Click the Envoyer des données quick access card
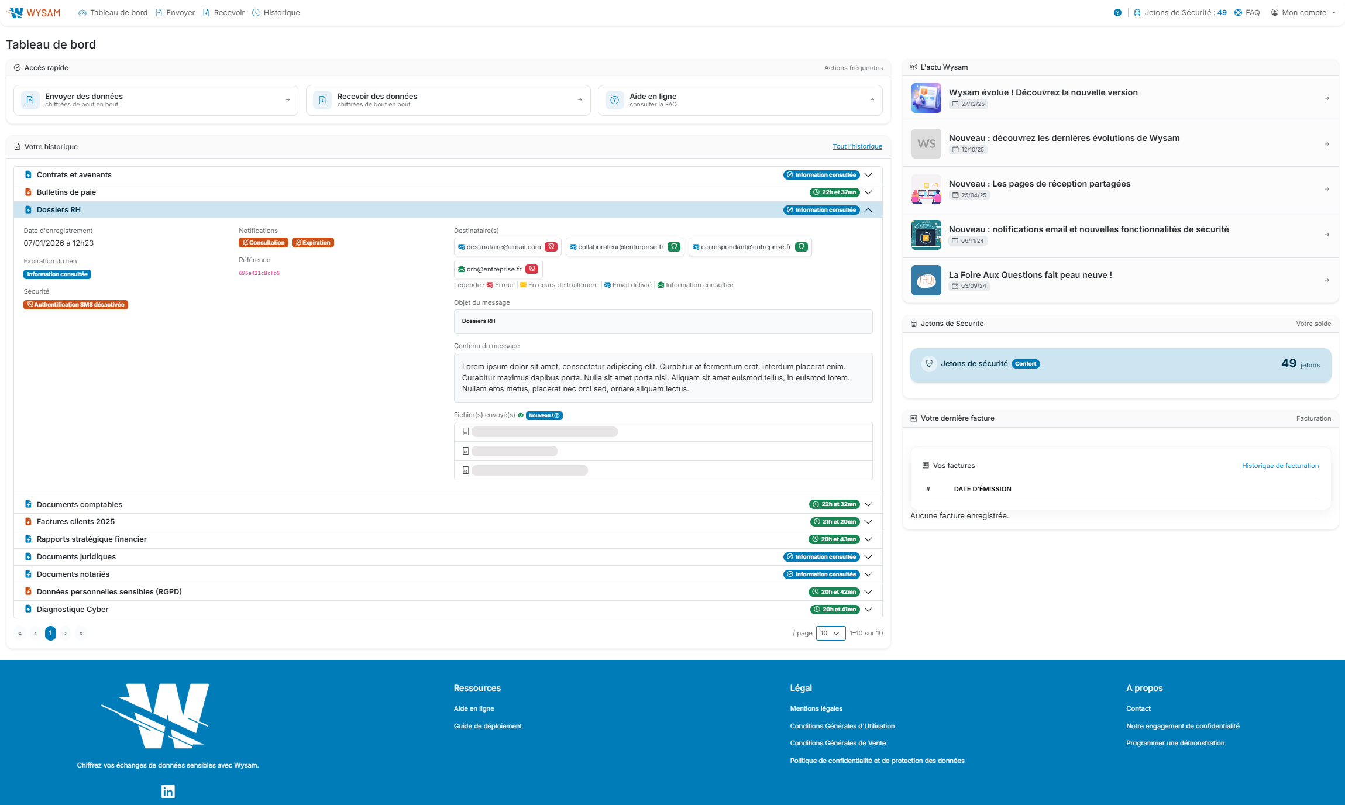The width and height of the screenshot is (1345, 805). [156, 100]
